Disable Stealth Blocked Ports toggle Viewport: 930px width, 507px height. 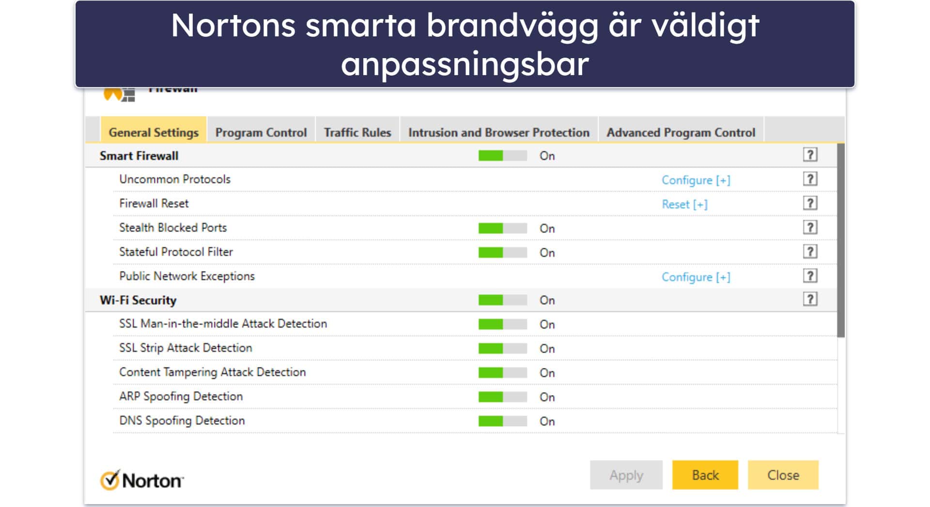tap(502, 228)
